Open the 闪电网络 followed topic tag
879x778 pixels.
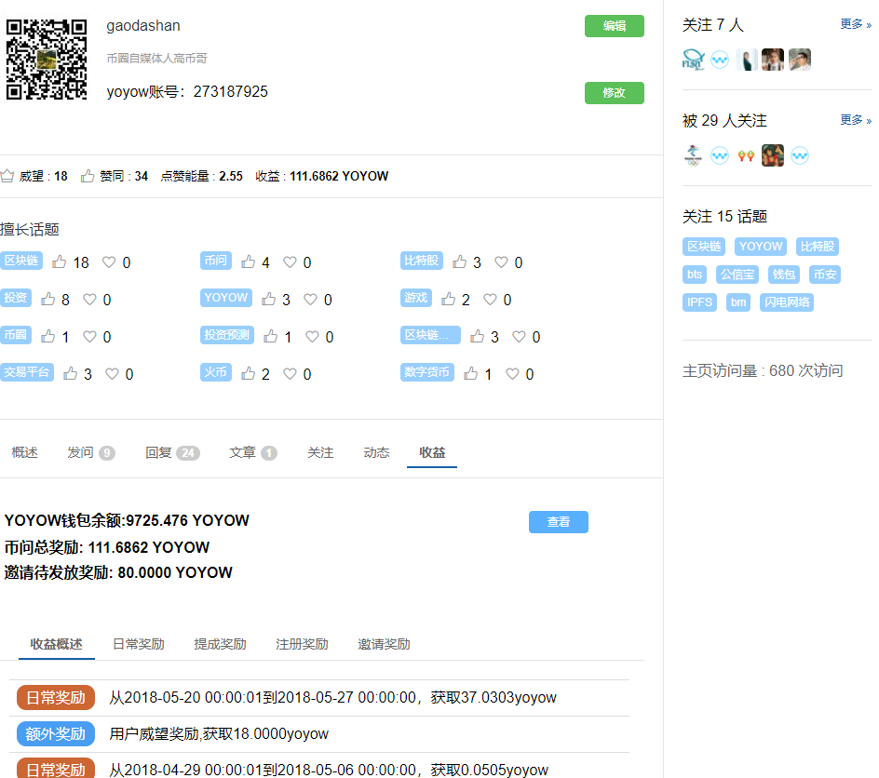pos(787,302)
